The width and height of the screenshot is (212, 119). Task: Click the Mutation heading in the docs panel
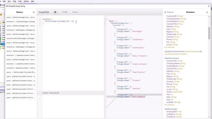tap(190, 12)
